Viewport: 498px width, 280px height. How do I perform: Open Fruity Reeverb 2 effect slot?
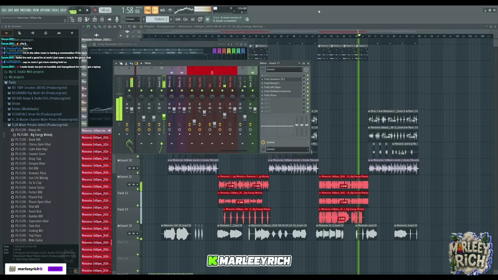point(272,83)
